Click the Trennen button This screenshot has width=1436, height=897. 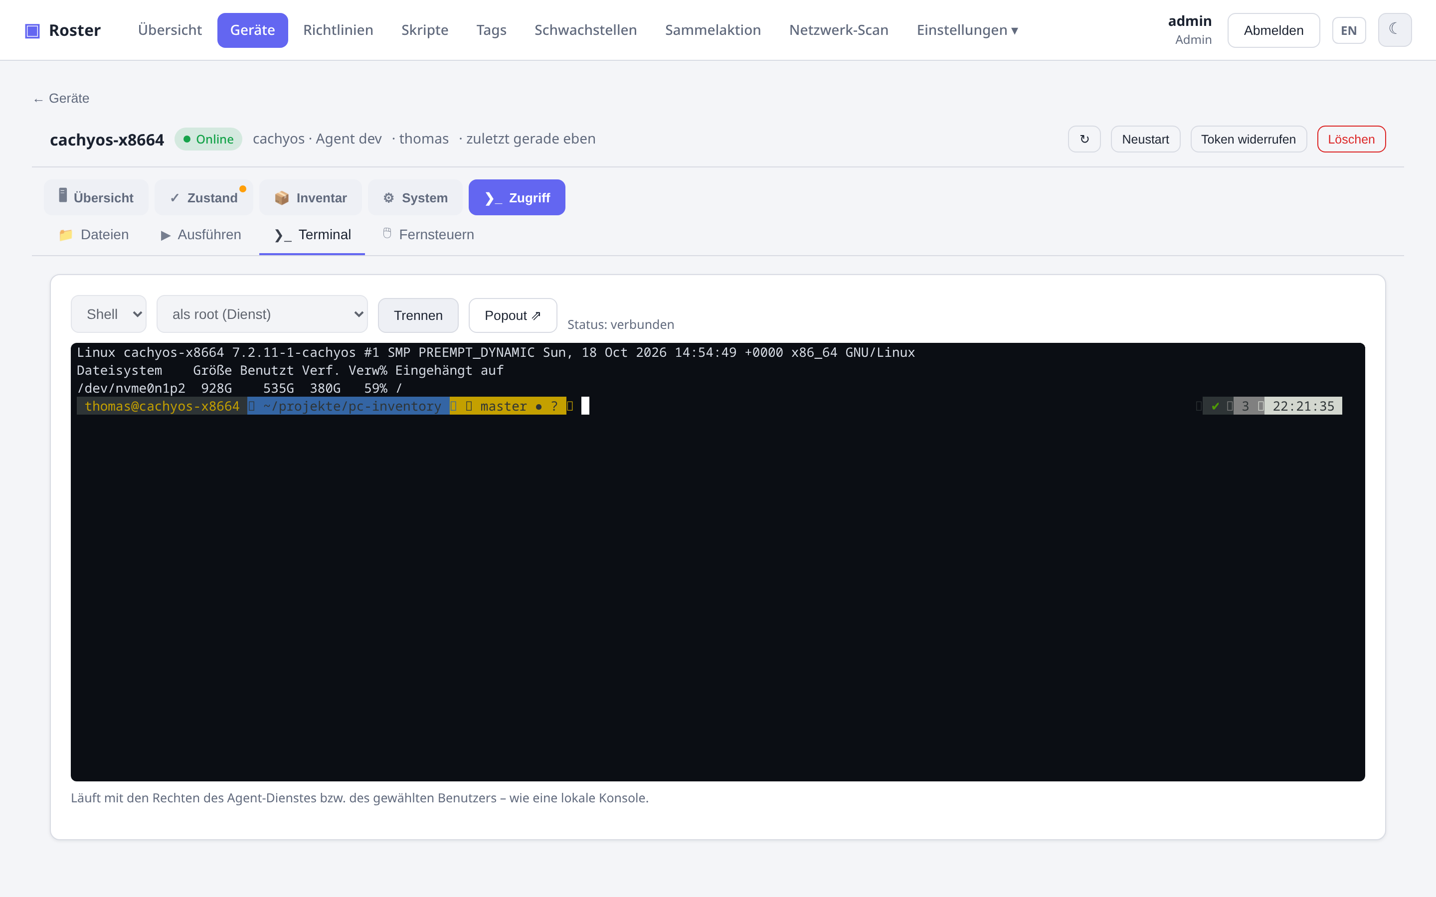418,315
